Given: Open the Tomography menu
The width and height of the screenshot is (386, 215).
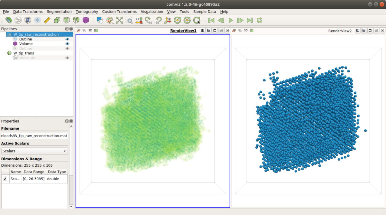Looking at the screenshot, I should (x=87, y=12).
